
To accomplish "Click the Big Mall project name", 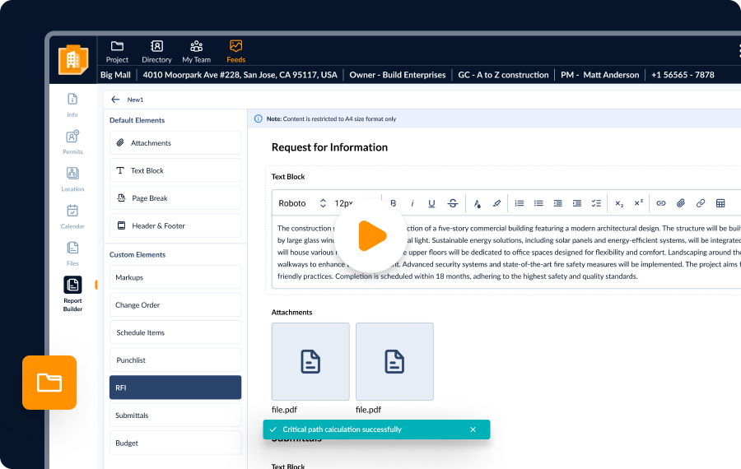I will click(115, 75).
